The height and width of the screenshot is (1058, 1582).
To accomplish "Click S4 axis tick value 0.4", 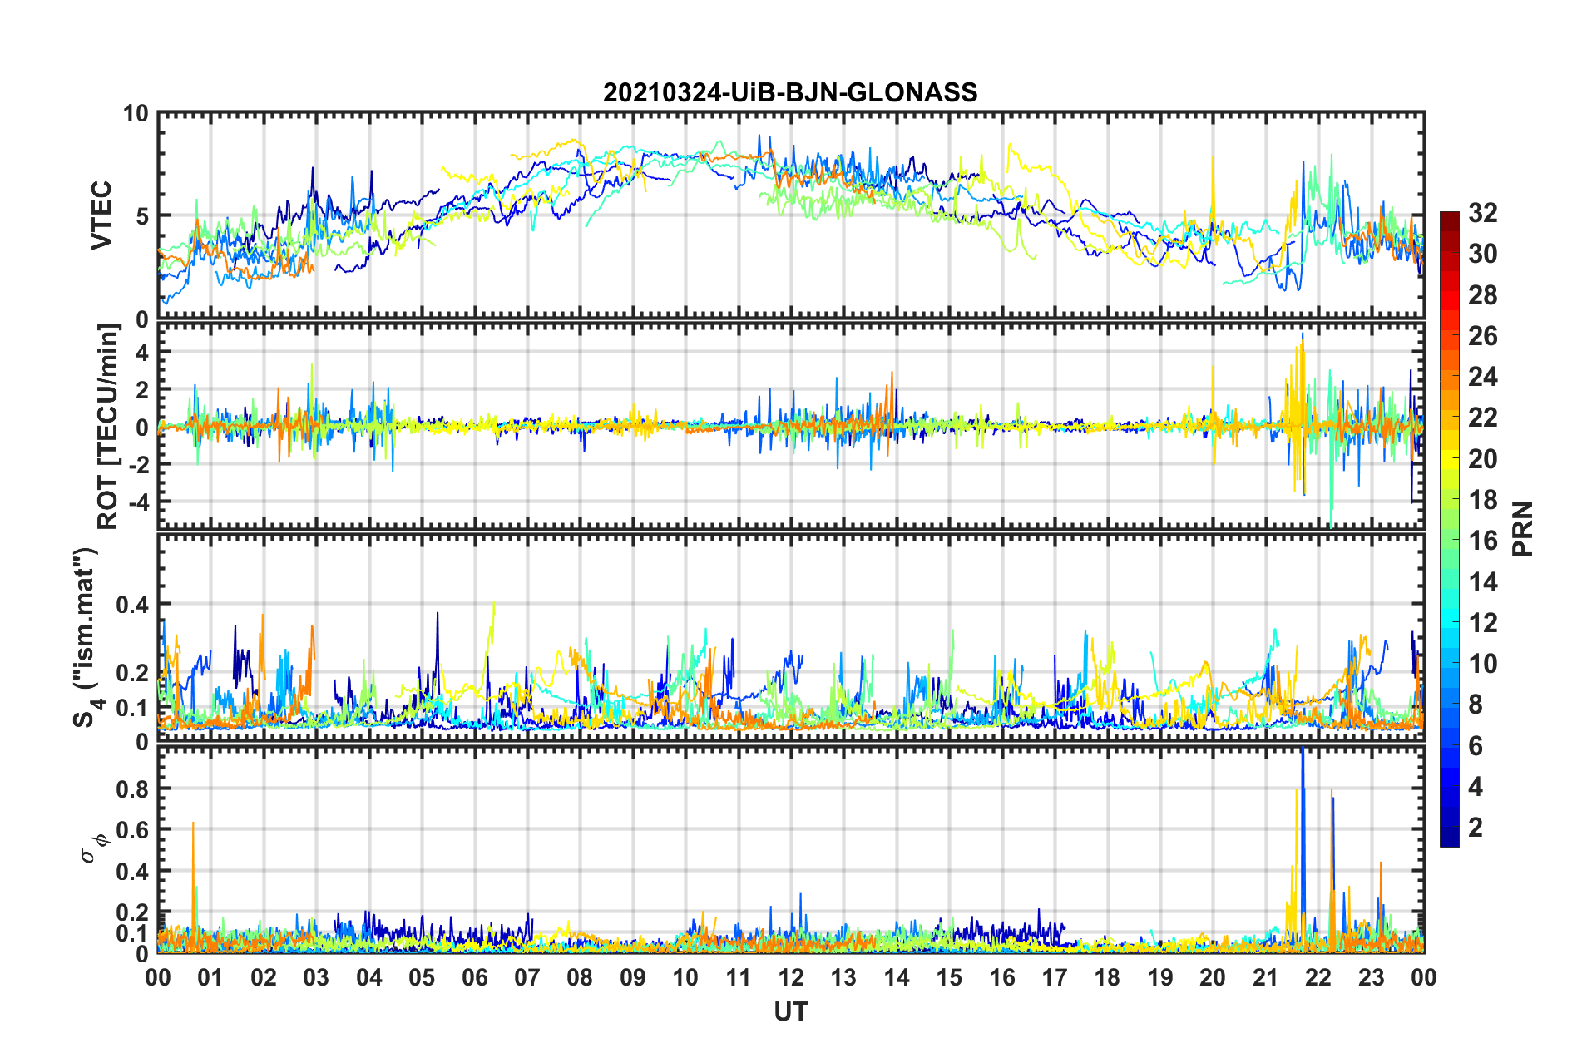I will 133,605.
